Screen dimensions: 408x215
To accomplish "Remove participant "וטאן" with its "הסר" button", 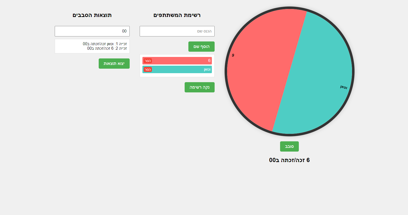I will pos(148,70).
